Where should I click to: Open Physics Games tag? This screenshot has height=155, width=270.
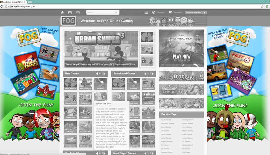[x=187, y=123]
